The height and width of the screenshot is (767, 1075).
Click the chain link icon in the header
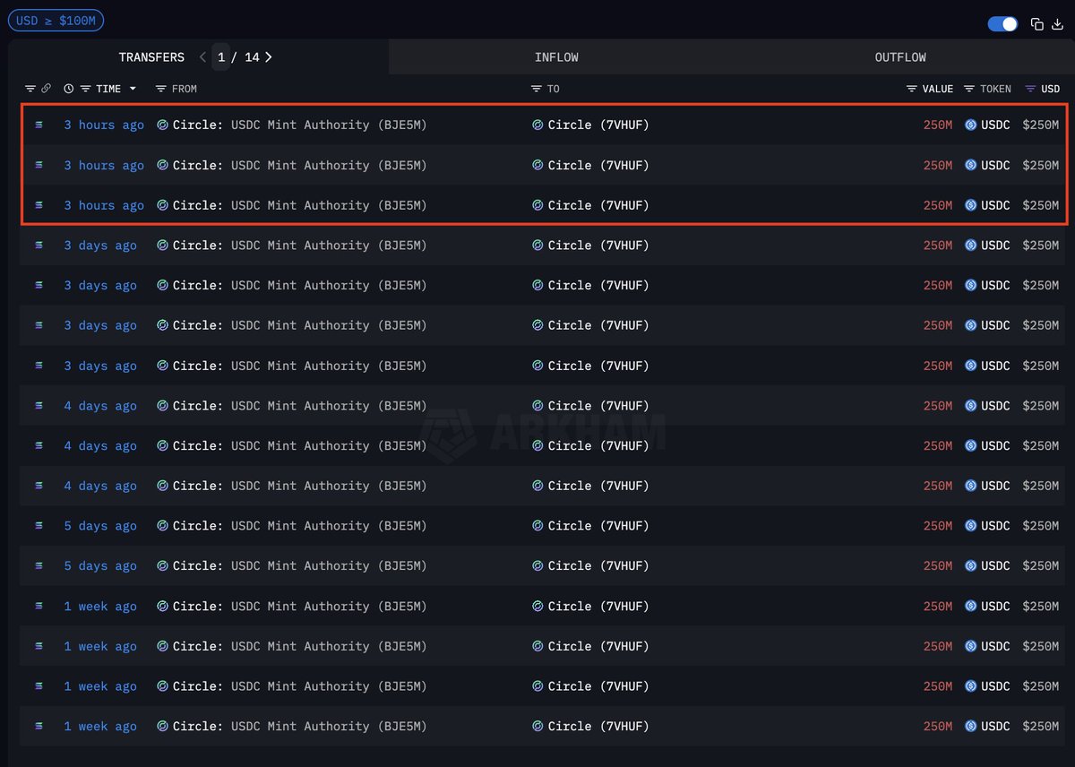point(47,89)
